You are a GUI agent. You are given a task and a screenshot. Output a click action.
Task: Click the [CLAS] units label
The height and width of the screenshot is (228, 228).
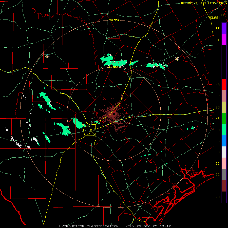point(214,17)
